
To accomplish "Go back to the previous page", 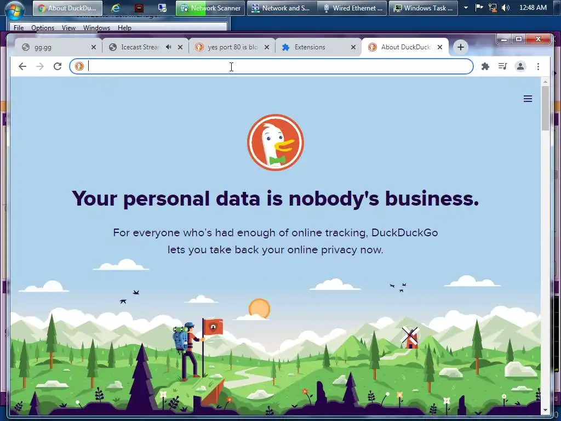I will (x=22, y=66).
